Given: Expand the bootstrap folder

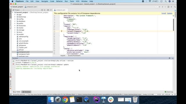Looking at the screenshot, I should (15, 17).
